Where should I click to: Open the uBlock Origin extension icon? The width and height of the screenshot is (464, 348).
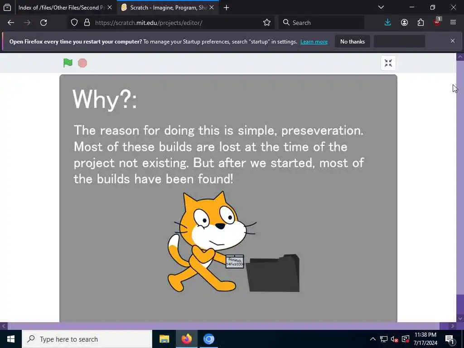[x=437, y=22]
